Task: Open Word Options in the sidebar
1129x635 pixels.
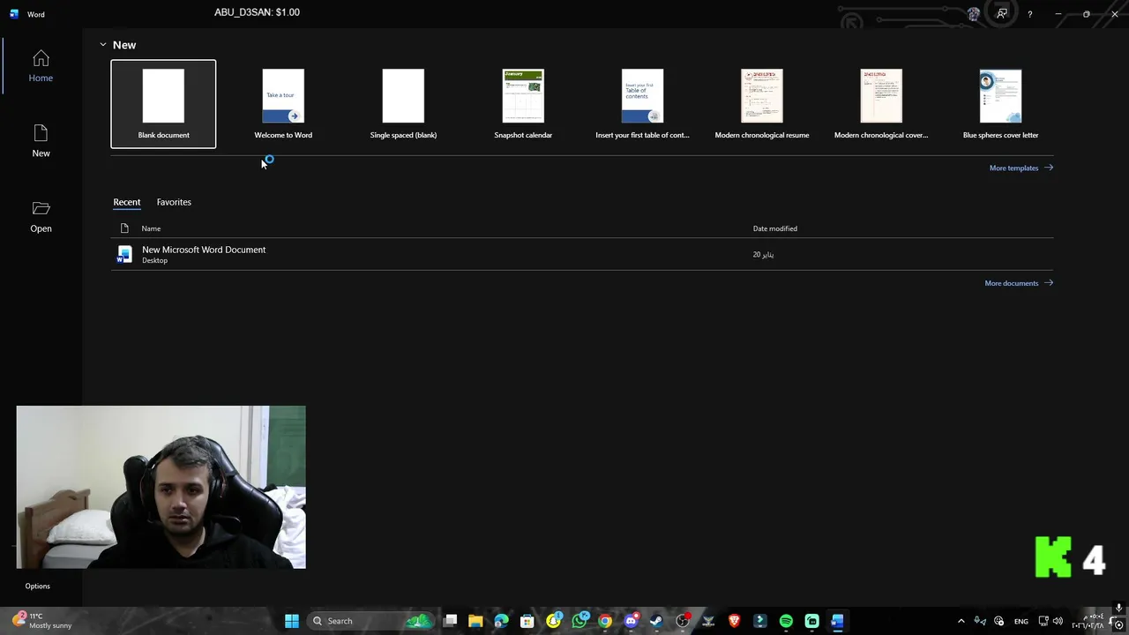Action: coord(37,586)
